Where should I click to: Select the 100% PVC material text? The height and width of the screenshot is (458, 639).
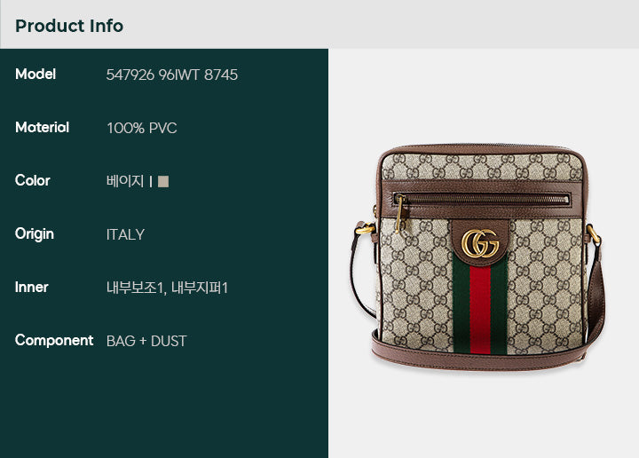[142, 128]
